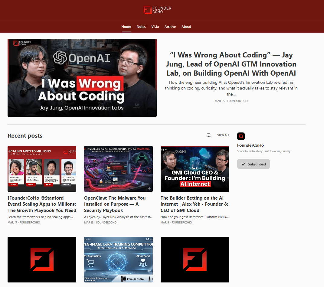
Task: Click the FounderCoHo logo in the header
Action: 157,10
